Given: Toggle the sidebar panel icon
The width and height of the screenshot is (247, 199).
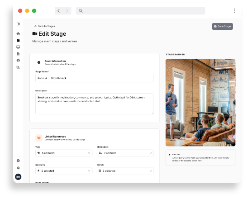Looking at the screenshot, I should tap(18, 24).
